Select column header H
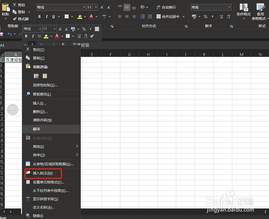 coord(148,55)
